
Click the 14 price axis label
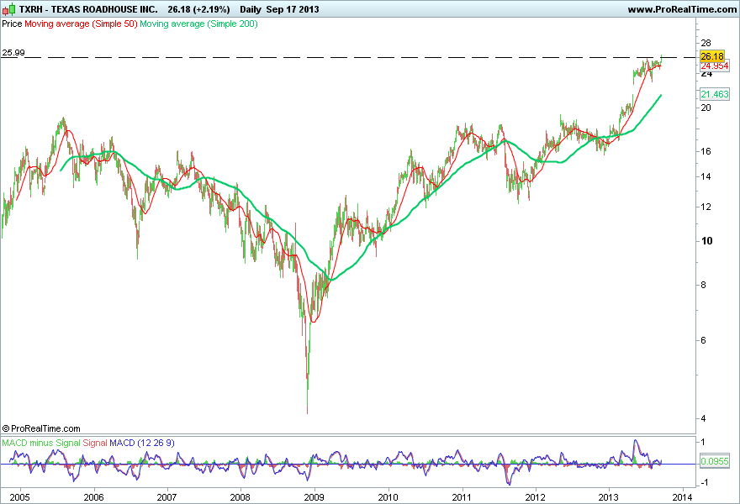tap(706, 176)
